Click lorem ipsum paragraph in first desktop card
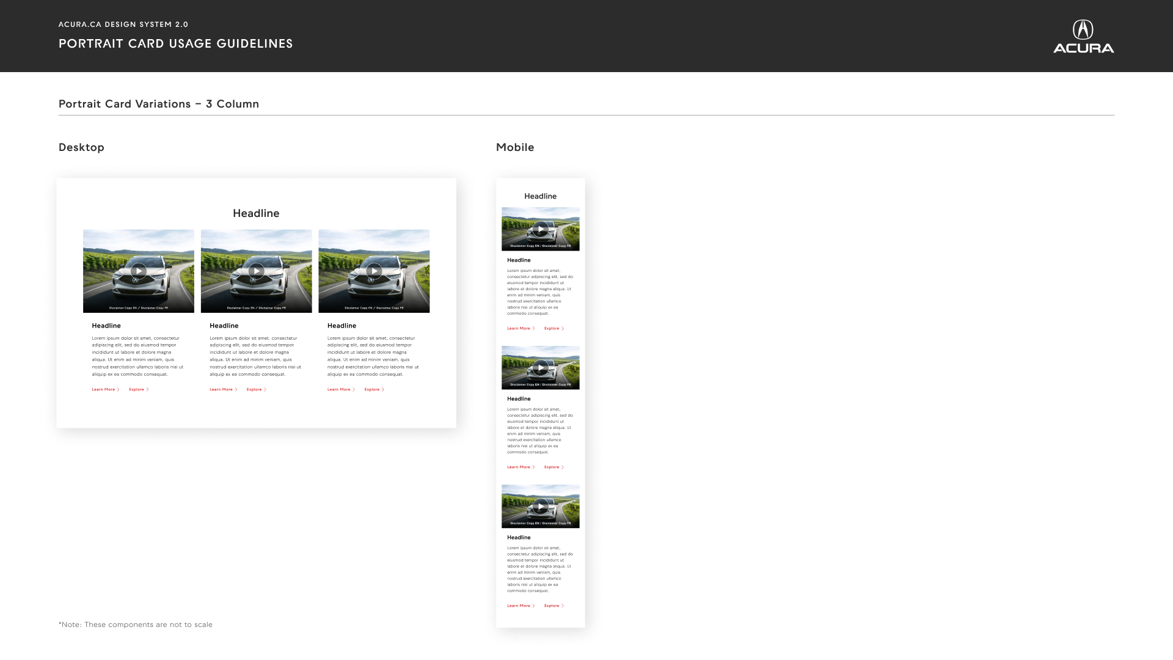This screenshot has width=1173, height=660. [138, 356]
